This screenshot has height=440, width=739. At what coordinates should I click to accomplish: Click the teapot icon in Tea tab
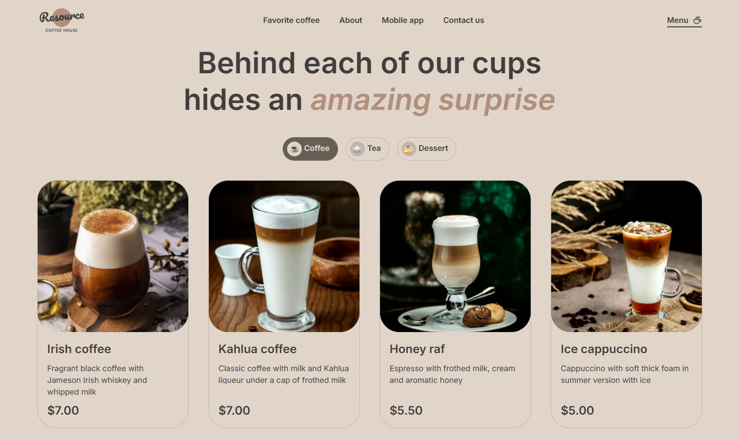[358, 149]
